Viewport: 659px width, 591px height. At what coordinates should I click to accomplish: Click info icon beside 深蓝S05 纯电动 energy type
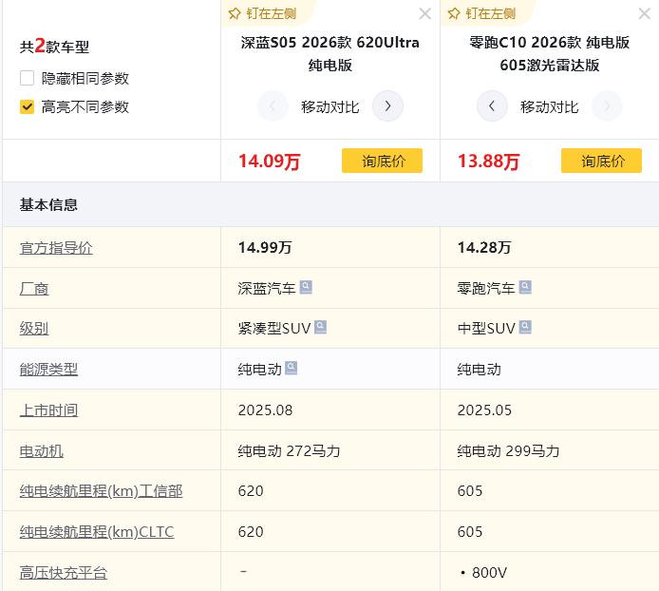[292, 369]
